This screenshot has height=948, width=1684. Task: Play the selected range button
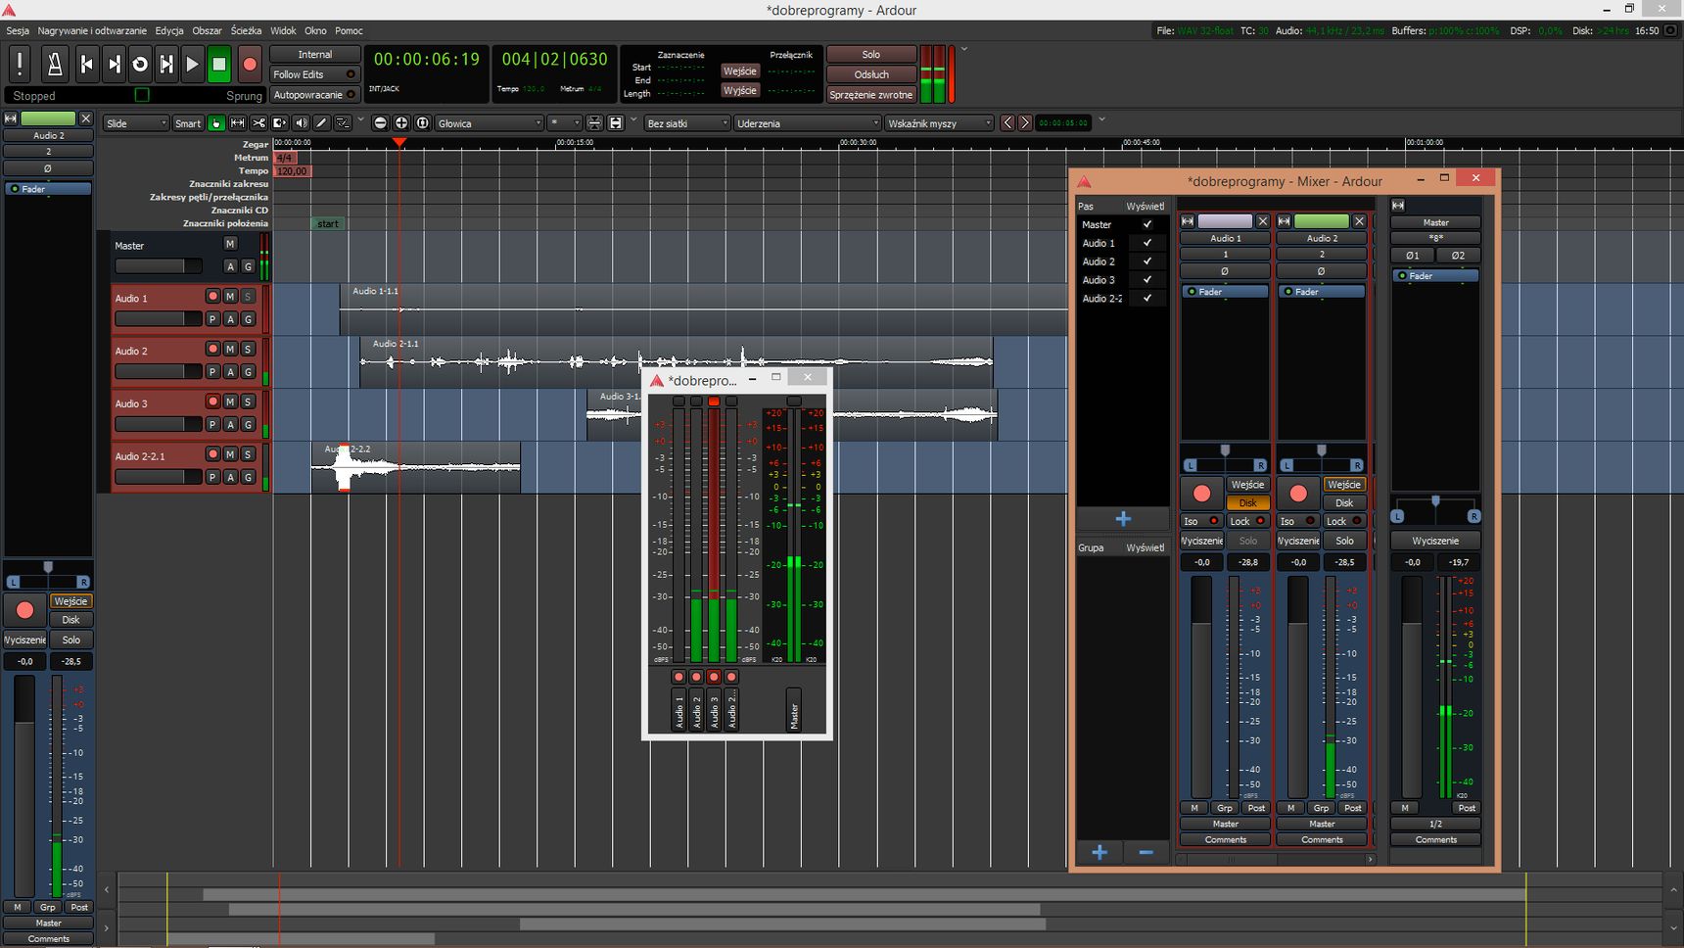166,64
